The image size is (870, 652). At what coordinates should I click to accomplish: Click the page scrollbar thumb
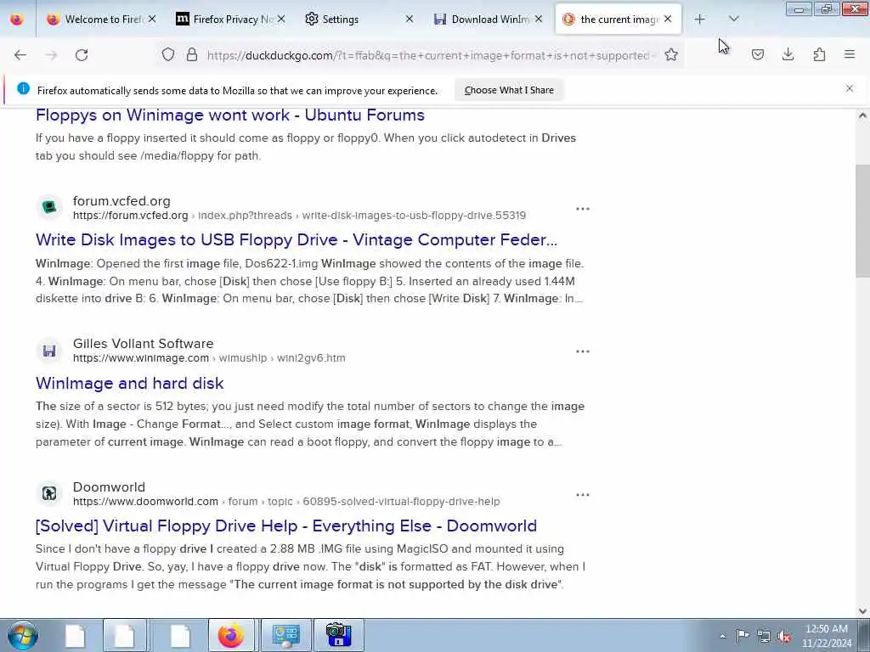(862, 221)
